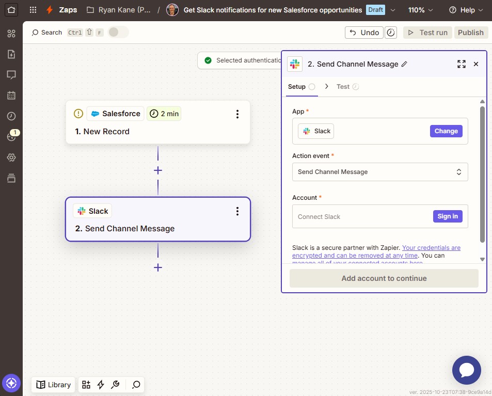
Task: Click the Change app button
Action: [446, 131]
